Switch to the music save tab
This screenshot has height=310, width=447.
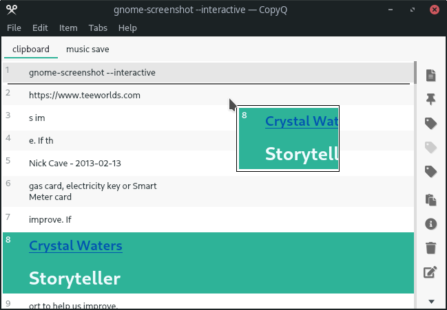tap(87, 49)
